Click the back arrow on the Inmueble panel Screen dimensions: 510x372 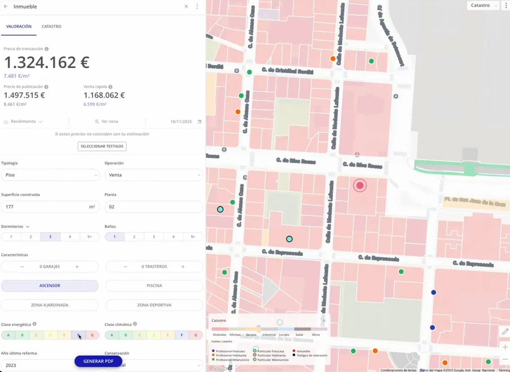pos(5,6)
